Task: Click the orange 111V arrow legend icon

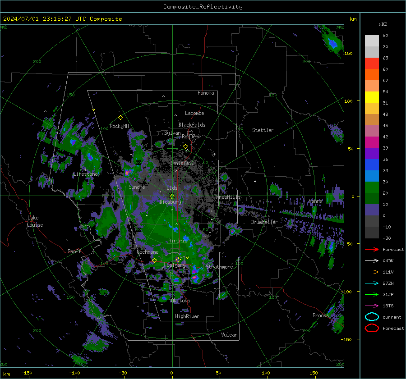Action: [x=372, y=272]
